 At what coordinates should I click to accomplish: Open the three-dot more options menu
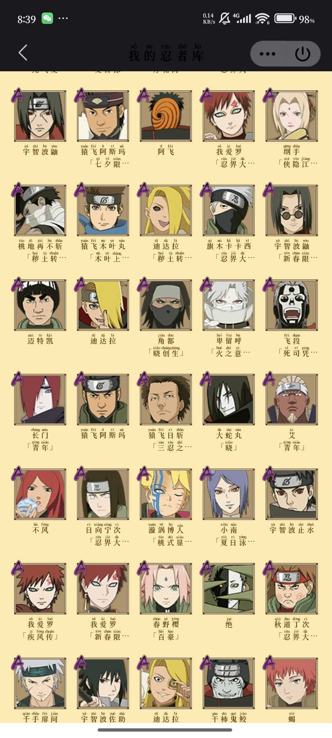tap(267, 54)
